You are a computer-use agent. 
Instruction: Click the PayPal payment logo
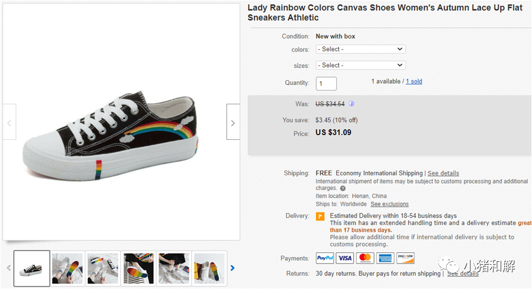[x=325, y=258]
